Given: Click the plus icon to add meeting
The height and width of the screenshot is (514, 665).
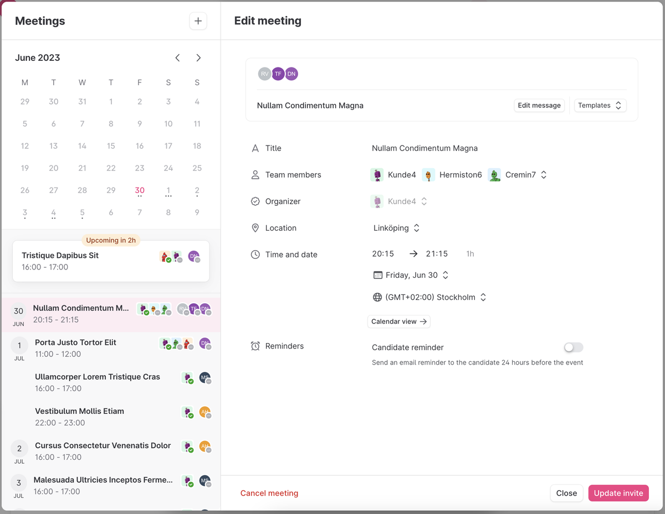Looking at the screenshot, I should [x=198, y=21].
